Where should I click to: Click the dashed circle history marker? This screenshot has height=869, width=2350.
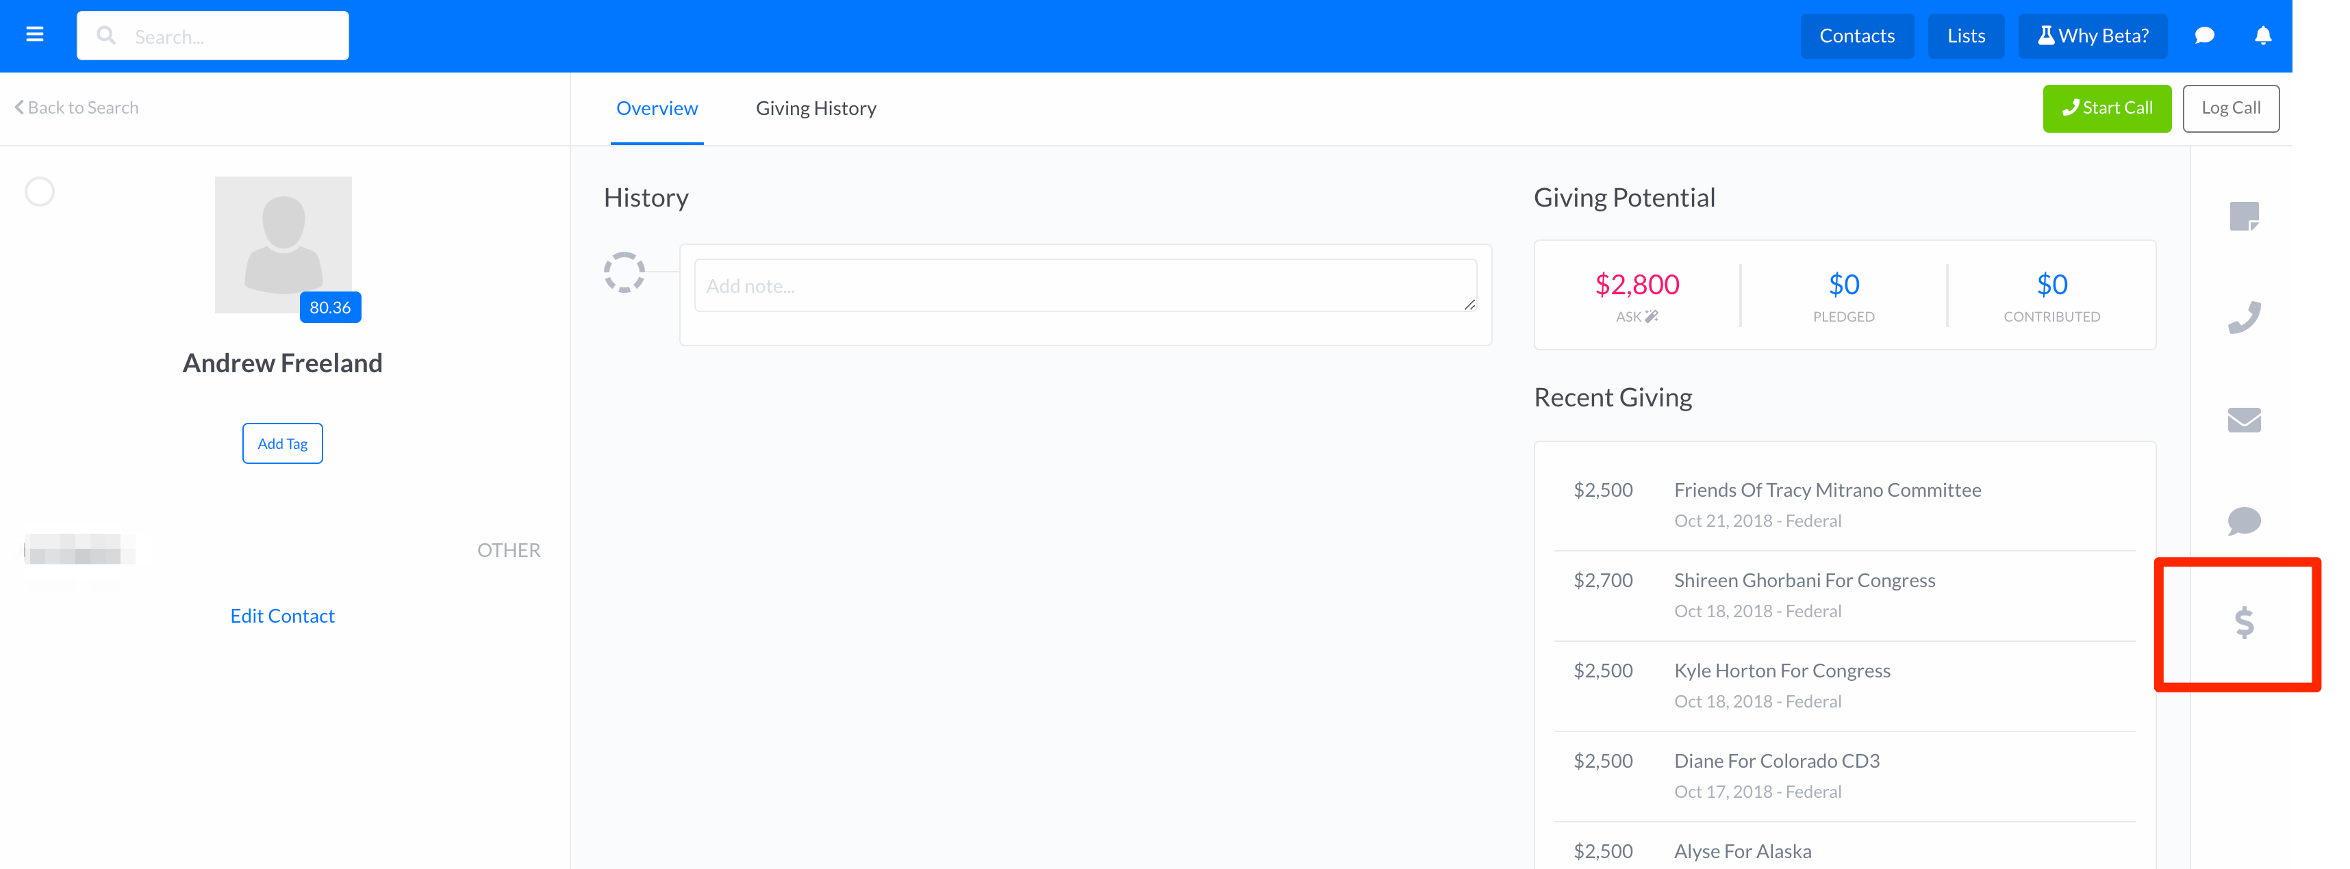coord(624,272)
